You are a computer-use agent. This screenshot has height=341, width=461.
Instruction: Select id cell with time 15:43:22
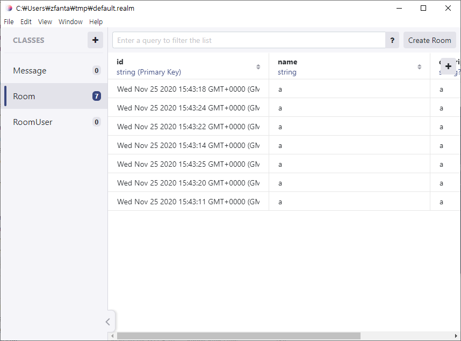pyautogui.click(x=189, y=127)
